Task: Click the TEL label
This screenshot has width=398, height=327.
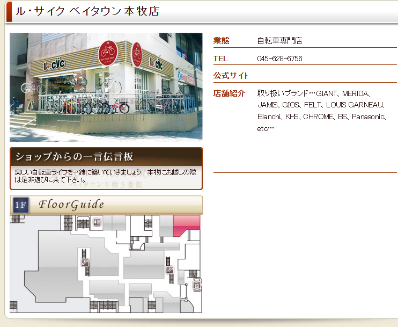Action: pos(220,59)
